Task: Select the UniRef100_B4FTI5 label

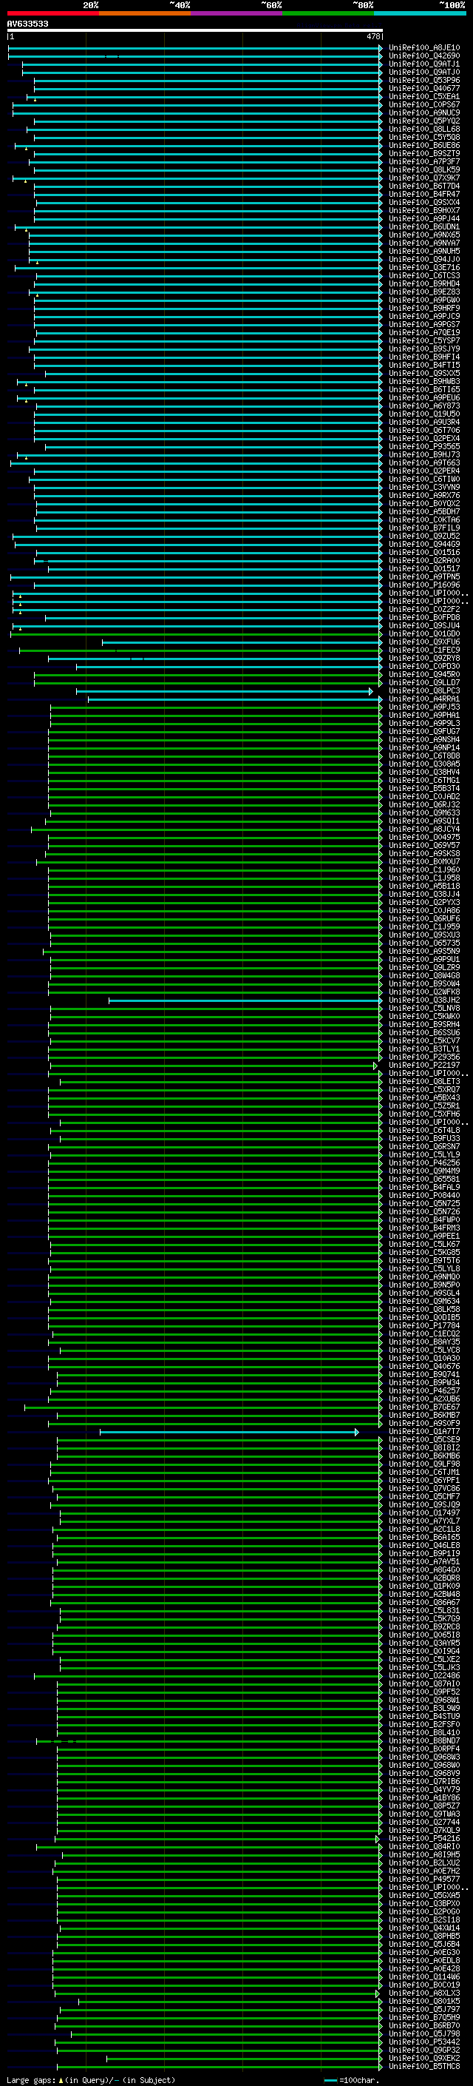Action: [423, 366]
